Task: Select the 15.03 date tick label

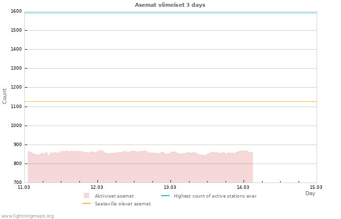Action: tap(316, 187)
